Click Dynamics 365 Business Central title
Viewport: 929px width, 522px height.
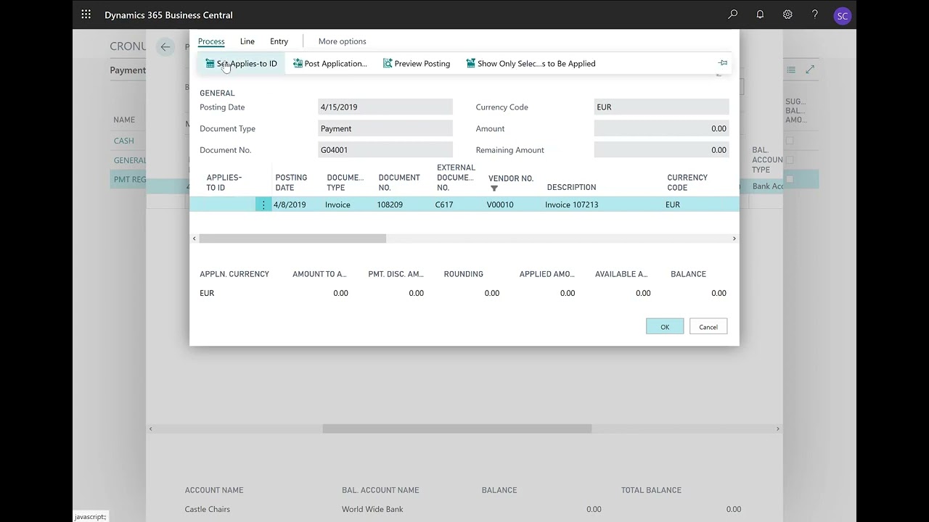click(x=168, y=15)
